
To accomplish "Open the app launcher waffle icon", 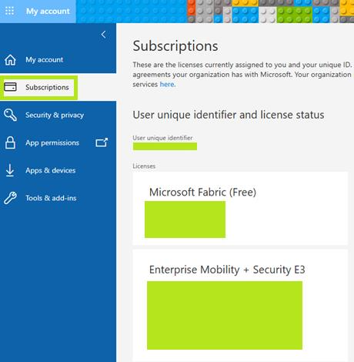I will pos(10,11).
